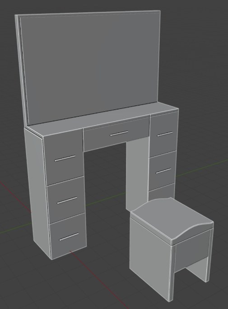Select the stool's front apron panel
This screenshot has height=309, width=228.
(192, 250)
